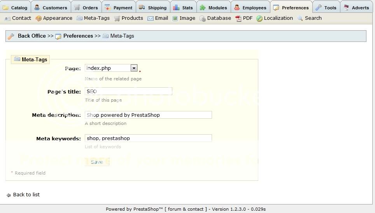Follow the Back to list link
Image resolution: width=375 pixels, height=213 pixels.
click(x=26, y=195)
